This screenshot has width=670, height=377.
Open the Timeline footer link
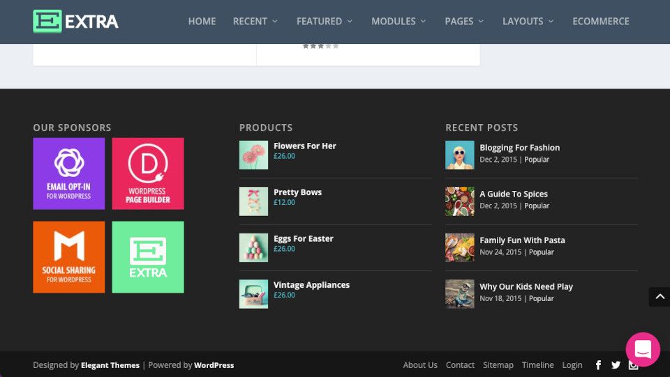tap(537, 365)
